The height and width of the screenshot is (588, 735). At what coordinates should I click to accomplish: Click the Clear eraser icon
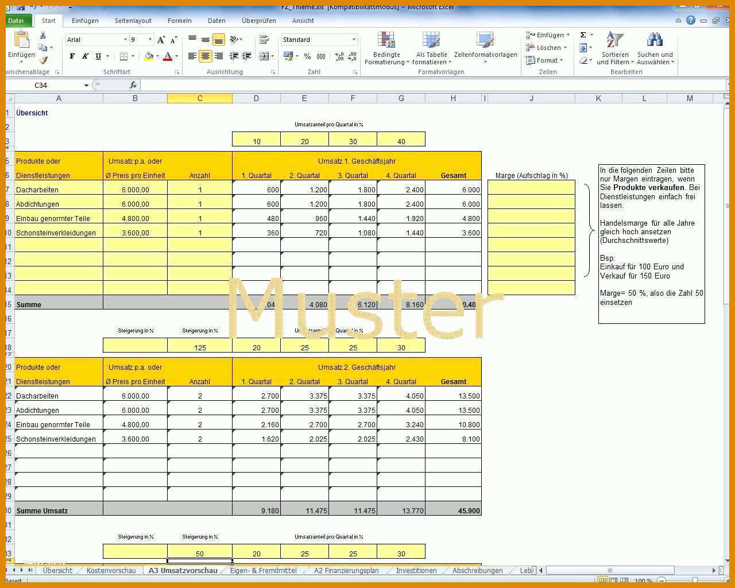click(583, 60)
